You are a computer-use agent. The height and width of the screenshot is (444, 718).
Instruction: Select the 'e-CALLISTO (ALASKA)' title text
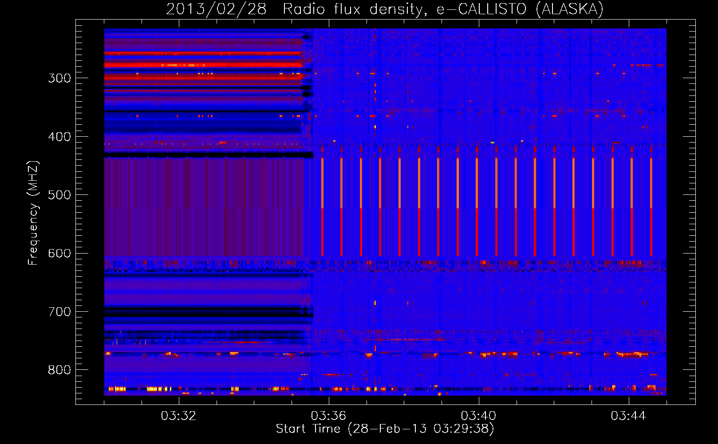[520, 9]
